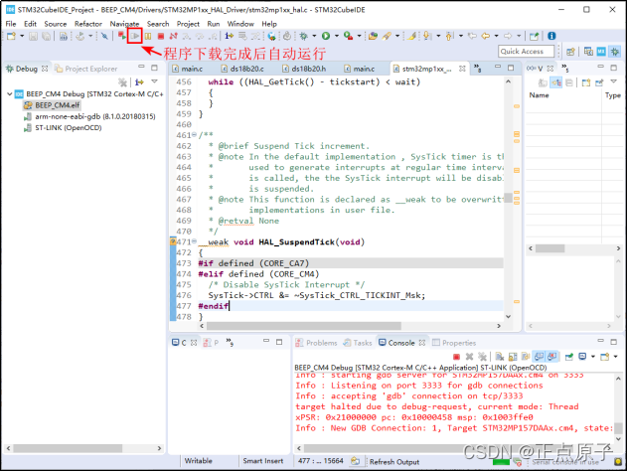Click the Resume debug button
This screenshot has width=628, height=472.
[135, 36]
